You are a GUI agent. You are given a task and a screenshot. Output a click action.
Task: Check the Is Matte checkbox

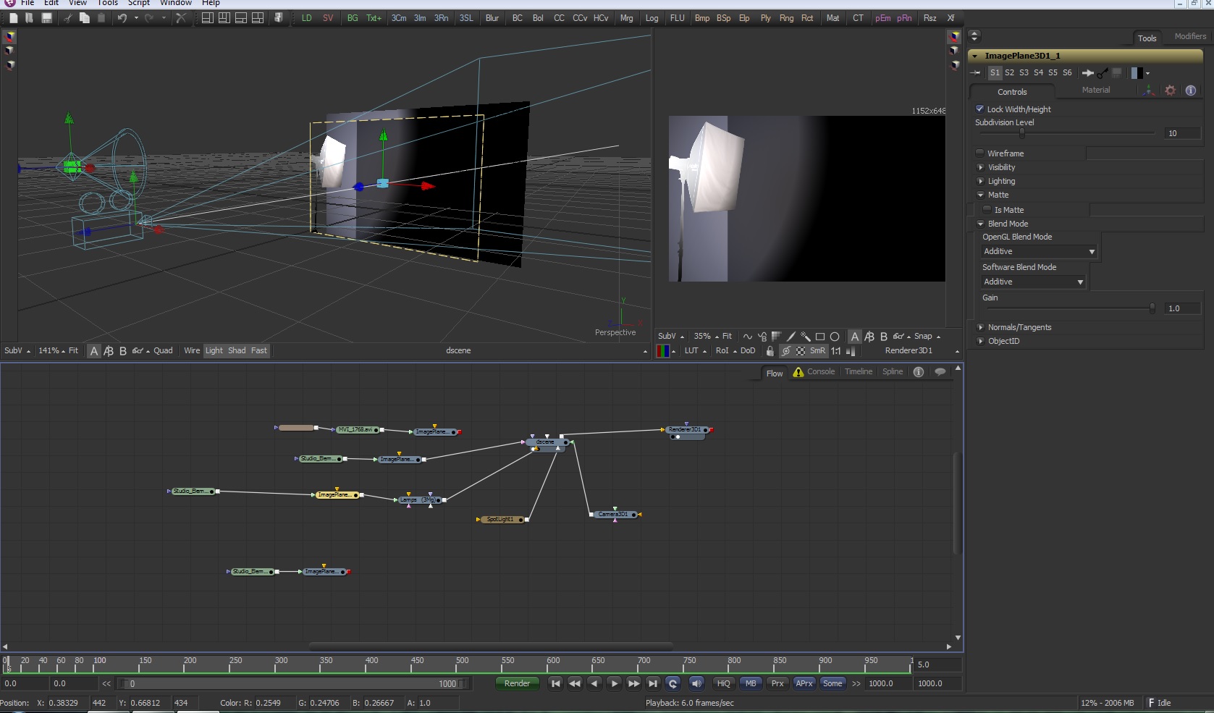coord(987,209)
